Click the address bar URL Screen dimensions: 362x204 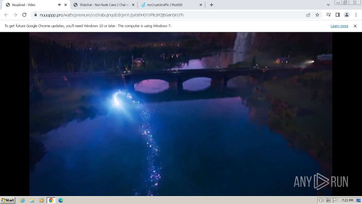point(112,15)
